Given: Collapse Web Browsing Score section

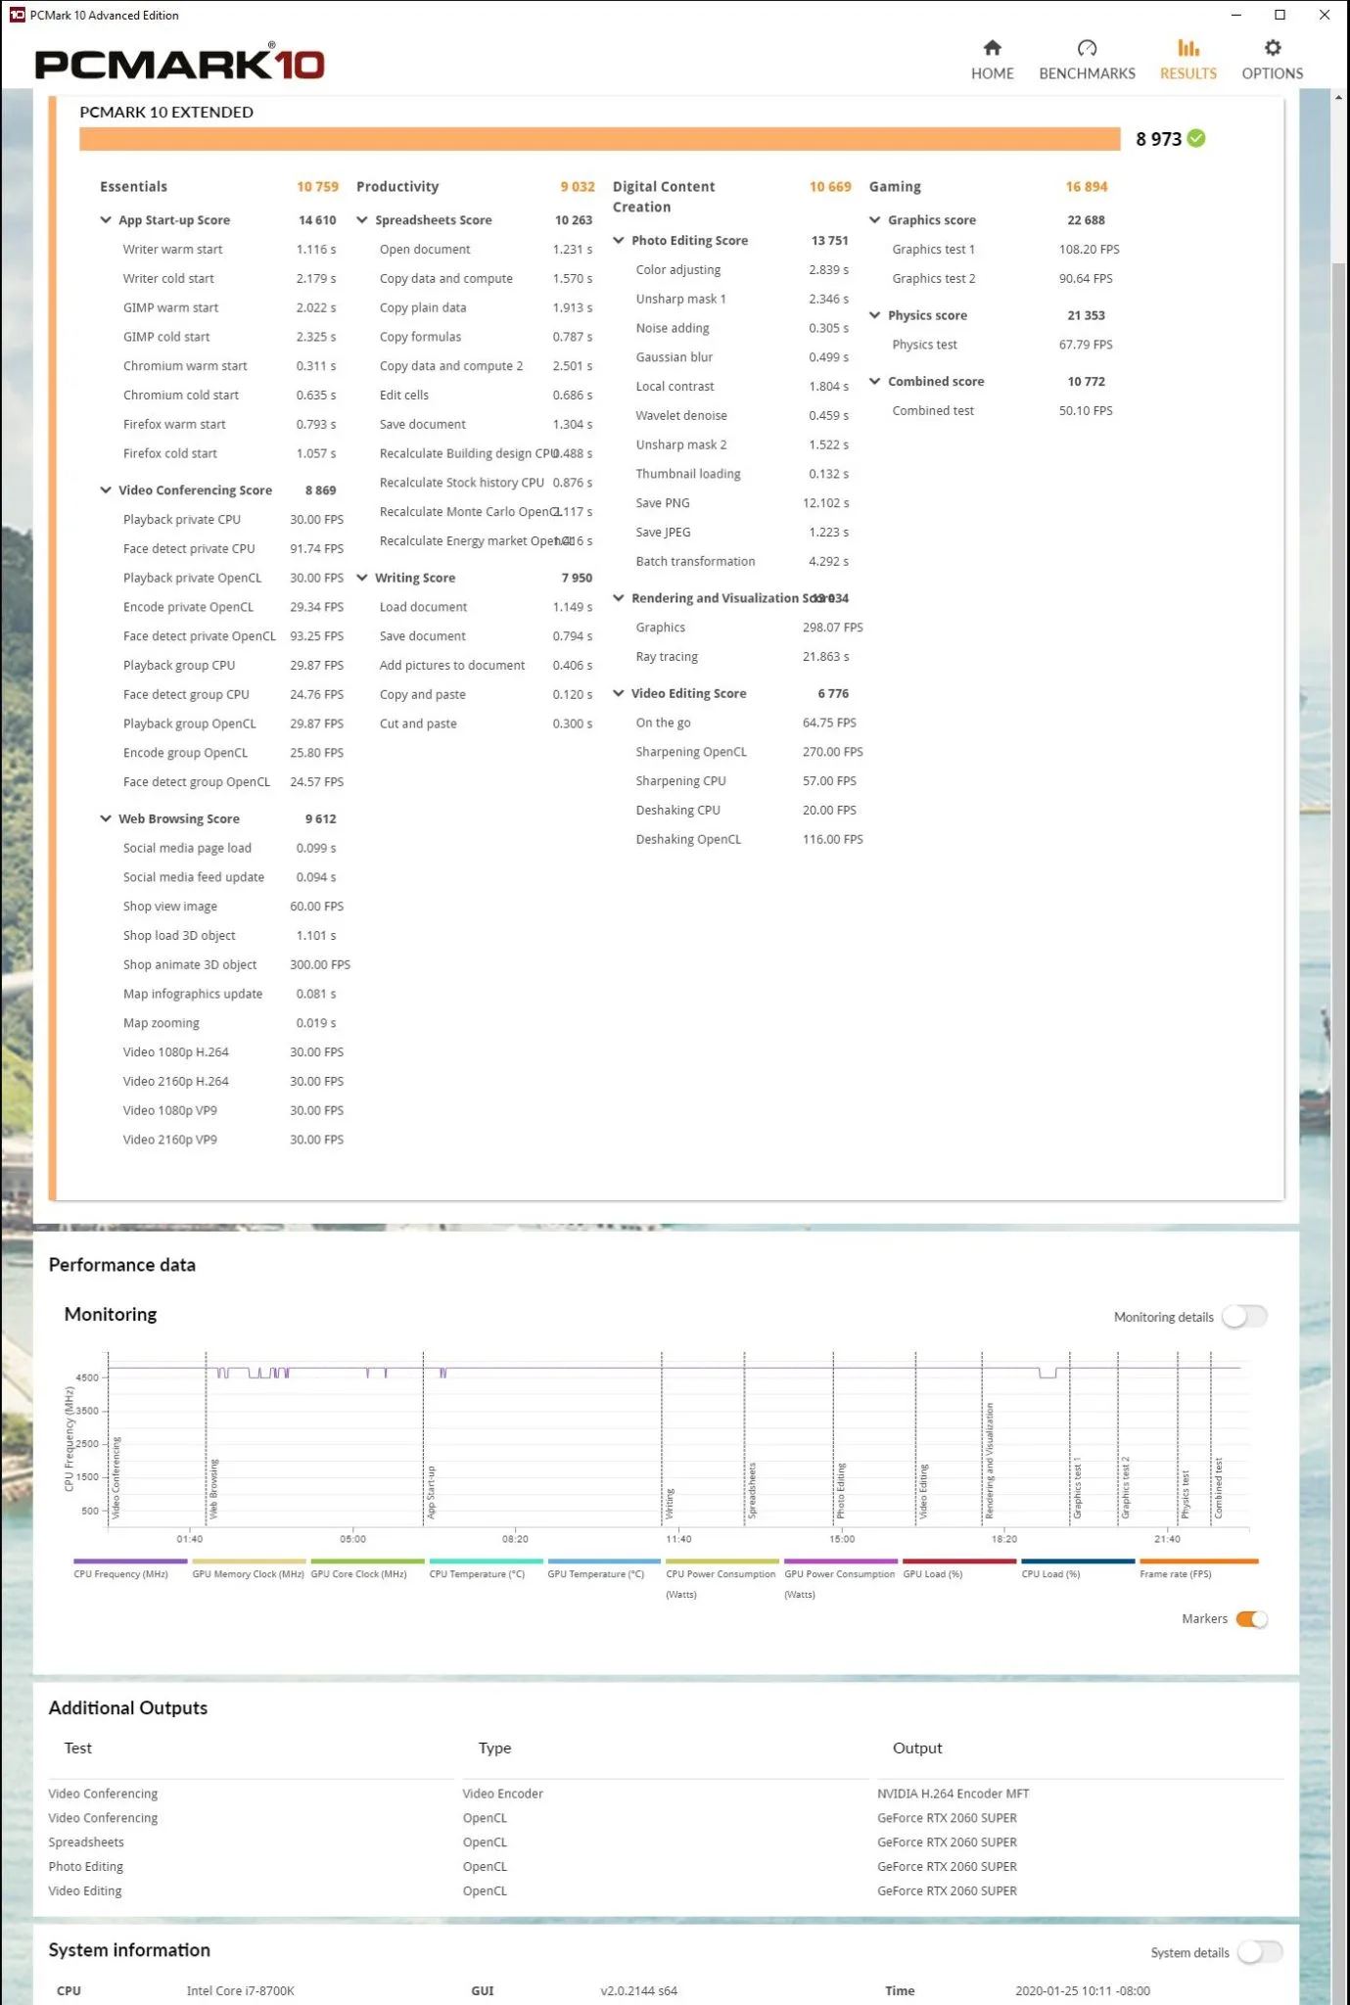Looking at the screenshot, I should 106,818.
